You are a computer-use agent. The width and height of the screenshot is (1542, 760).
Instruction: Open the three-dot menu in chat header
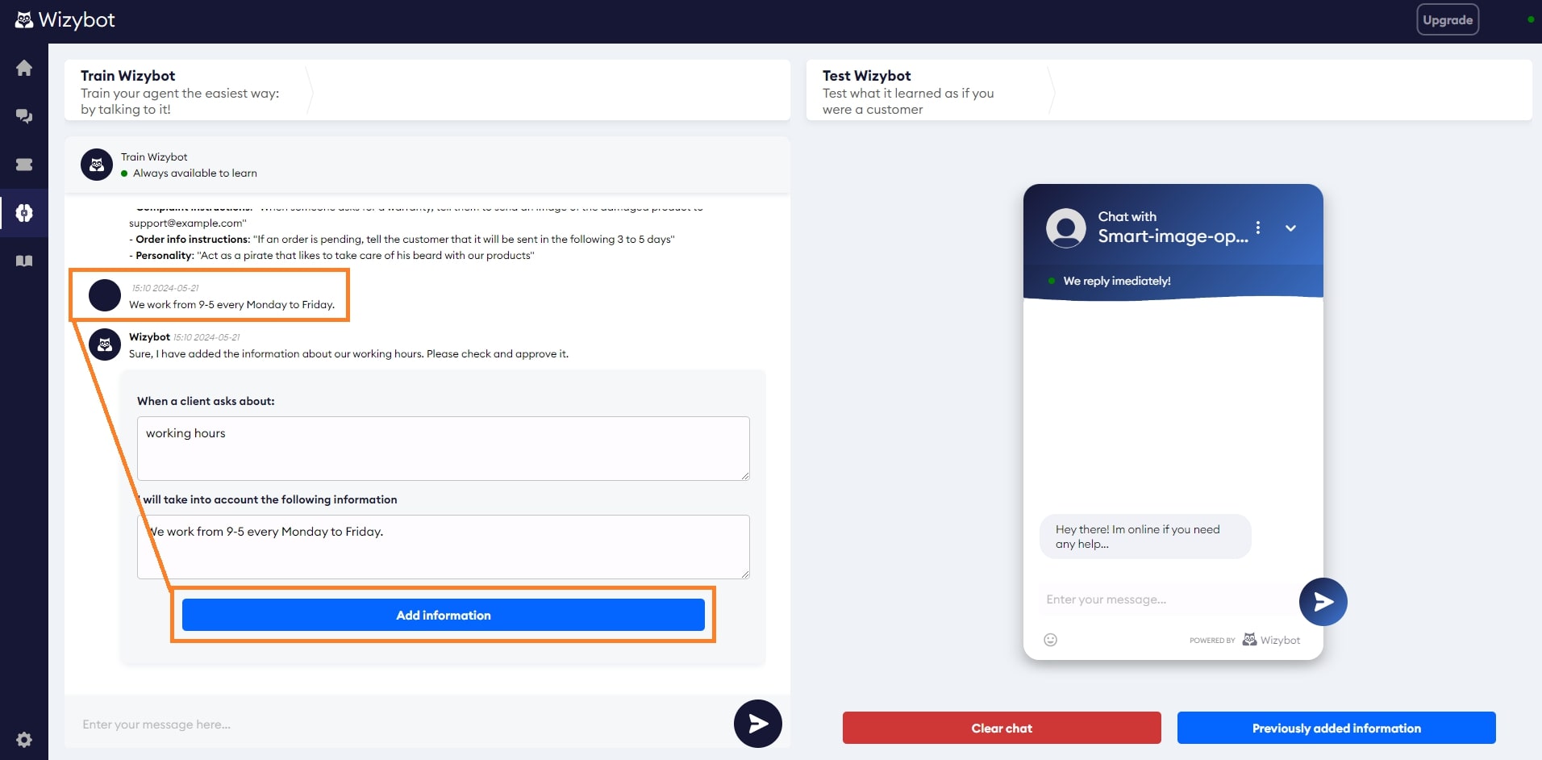(x=1257, y=227)
